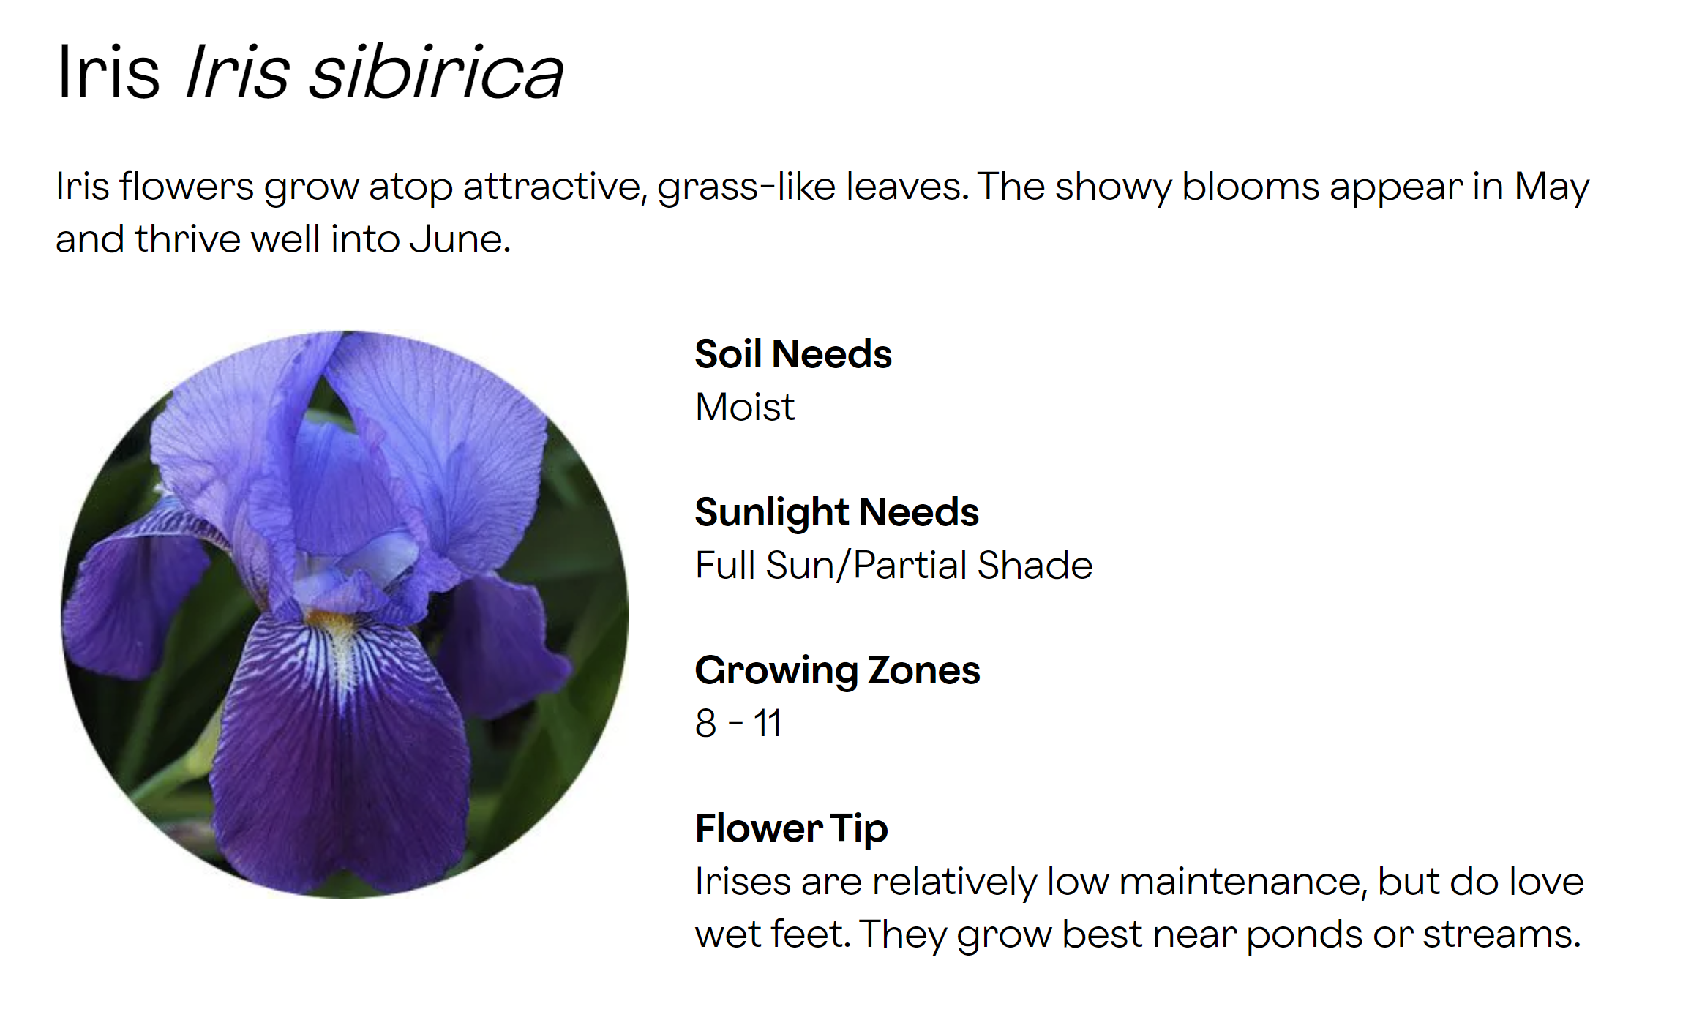1691x1012 pixels.
Task: Click the words "wet feet" in the tip
Action: tap(772, 934)
